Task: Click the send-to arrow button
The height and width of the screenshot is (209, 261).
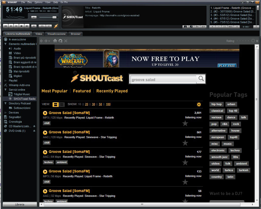Action: [197, 27]
